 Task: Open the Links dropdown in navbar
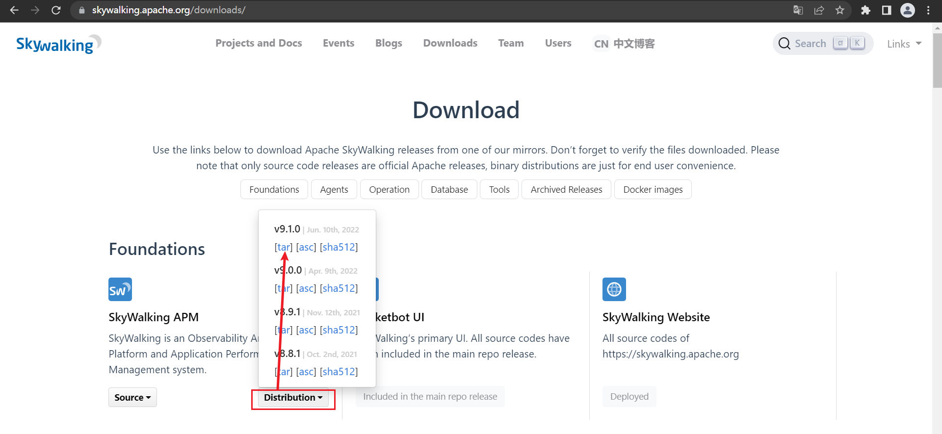[x=904, y=44]
